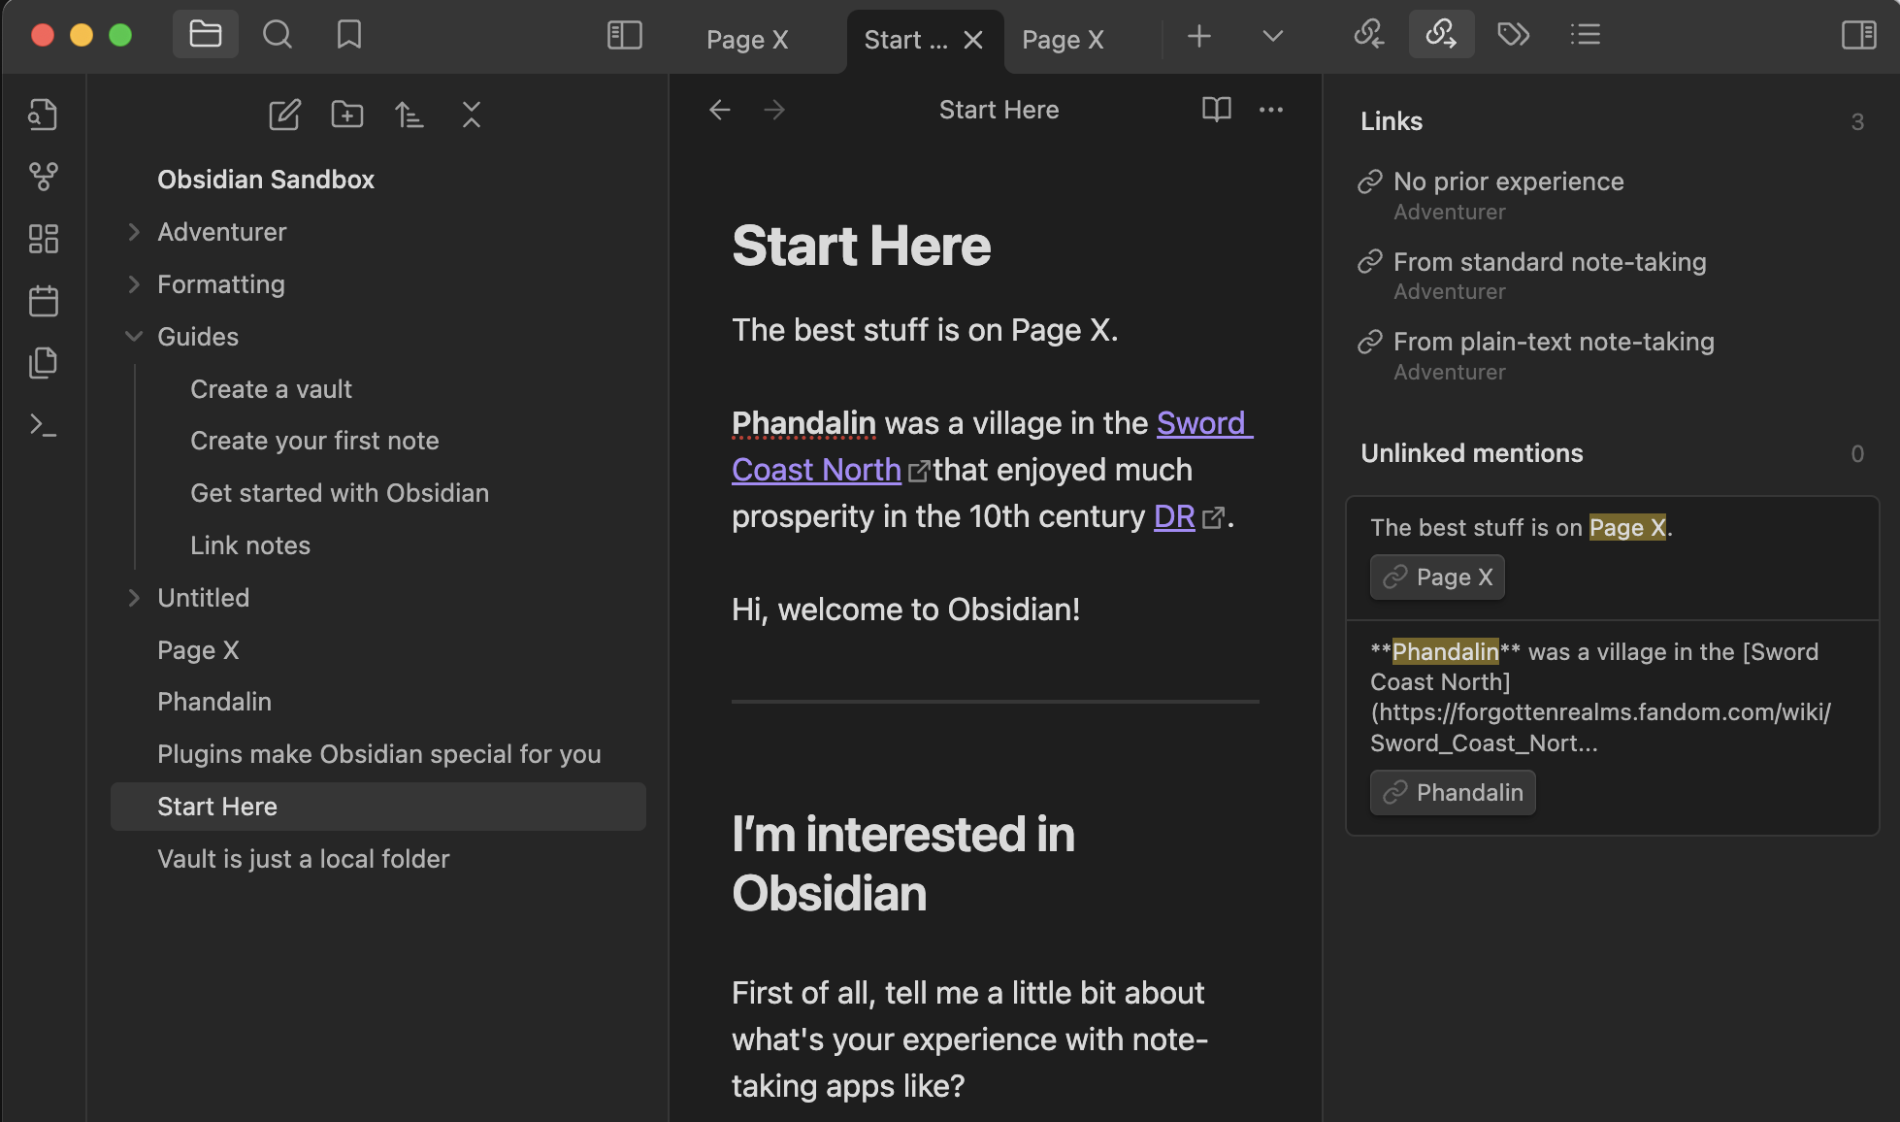The width and height of the screenshot is (1900, 1122).
Task: Open Create your first note
Action: [x=314, y=441]
